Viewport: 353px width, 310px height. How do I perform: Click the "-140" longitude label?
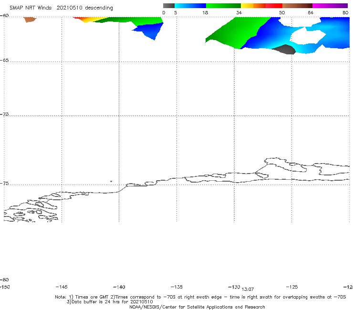119,287
